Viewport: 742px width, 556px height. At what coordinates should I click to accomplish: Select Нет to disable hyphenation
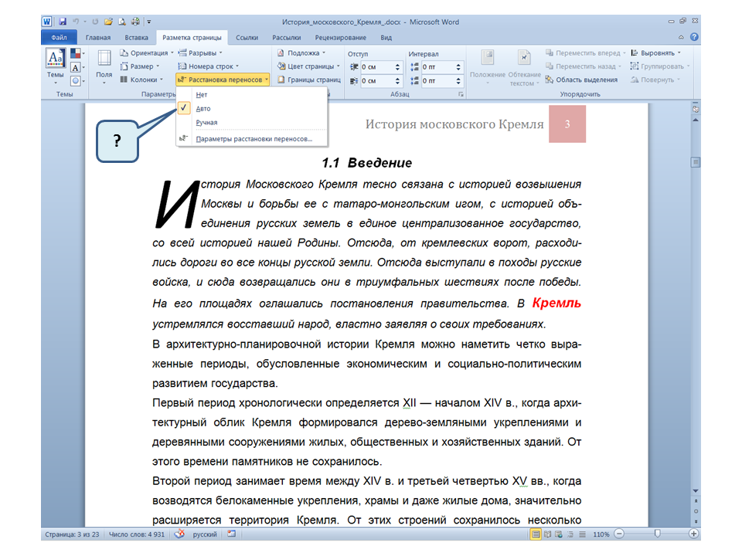pyautogui.click(x=201, y=95)
